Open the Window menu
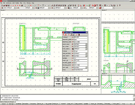The image size is (135, 105). click(x=29, y=3)
